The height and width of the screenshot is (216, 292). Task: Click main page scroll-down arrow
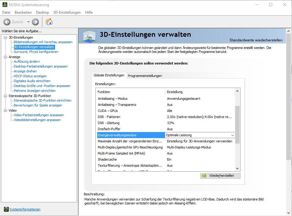tap(288, 213)
